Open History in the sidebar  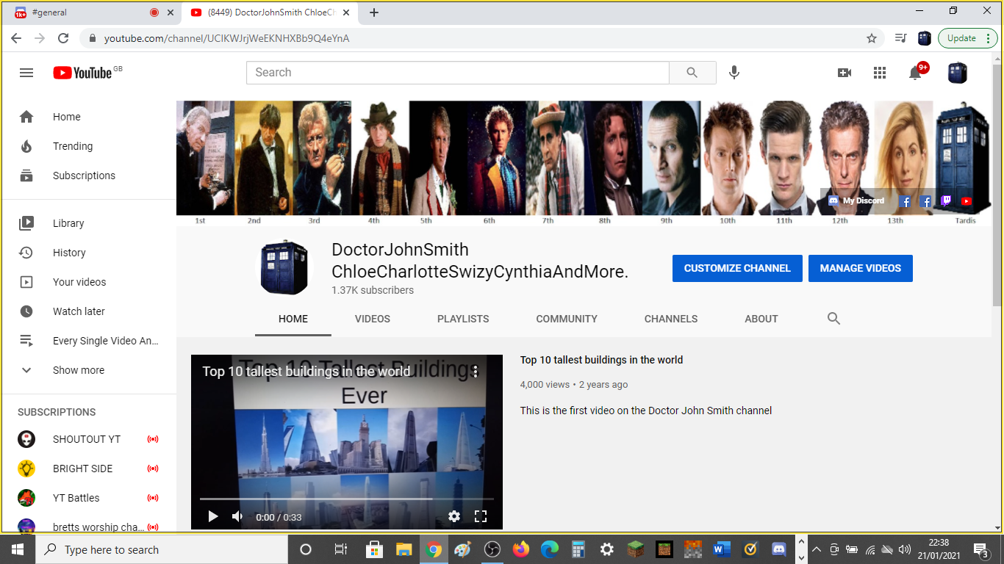88,253
